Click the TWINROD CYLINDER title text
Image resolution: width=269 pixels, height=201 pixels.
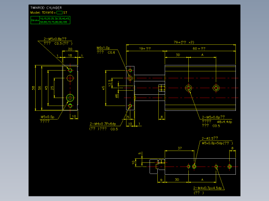coord(46,8)
